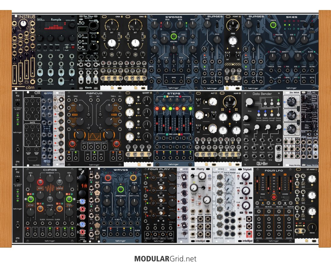
Task: Click the disting Z input jack
Action: [82, 202]
